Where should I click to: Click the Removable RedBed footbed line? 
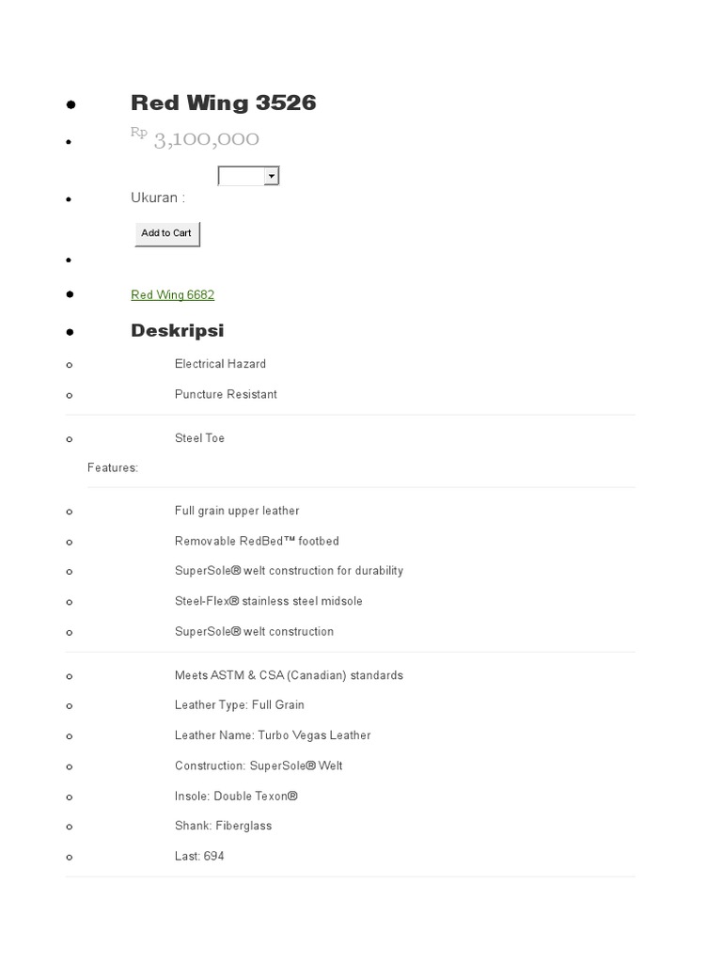point(257,542)
